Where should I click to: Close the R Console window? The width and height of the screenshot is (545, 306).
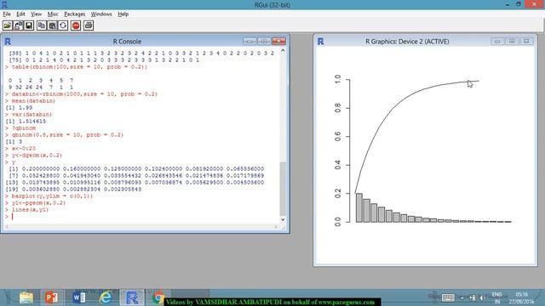[278, 42]
